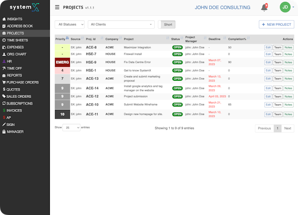
Task: Click the Purchase Orders cart icon
Action: pos(4,82)
